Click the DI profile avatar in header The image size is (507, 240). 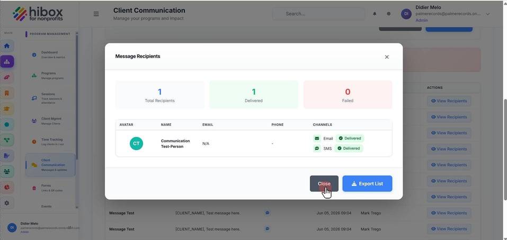click(406, 14)
